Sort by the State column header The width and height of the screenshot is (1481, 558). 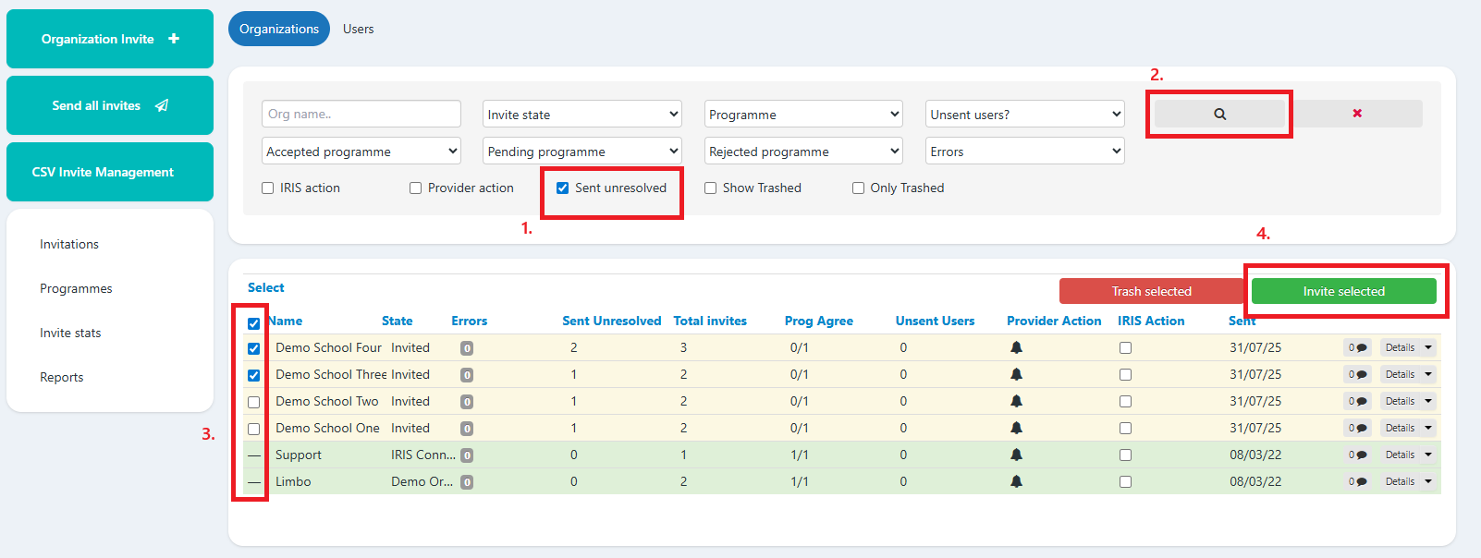click(x=398, y=321)
